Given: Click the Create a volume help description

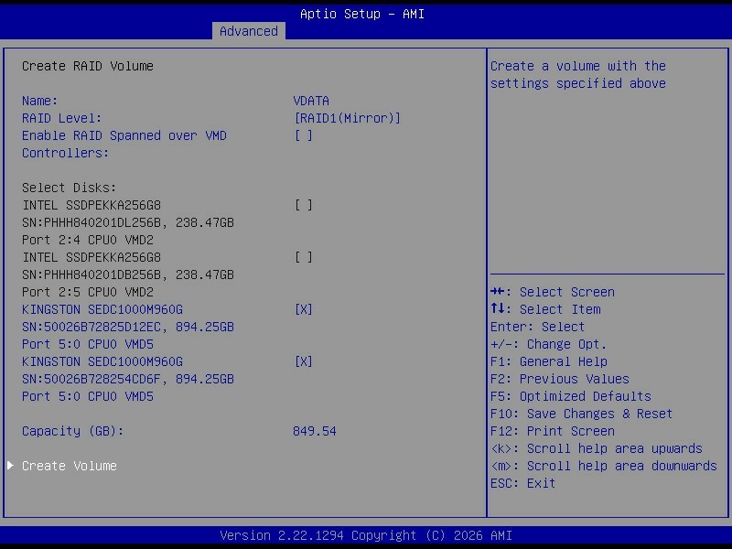Looking at the screenshot, I should tap(578, 75).
